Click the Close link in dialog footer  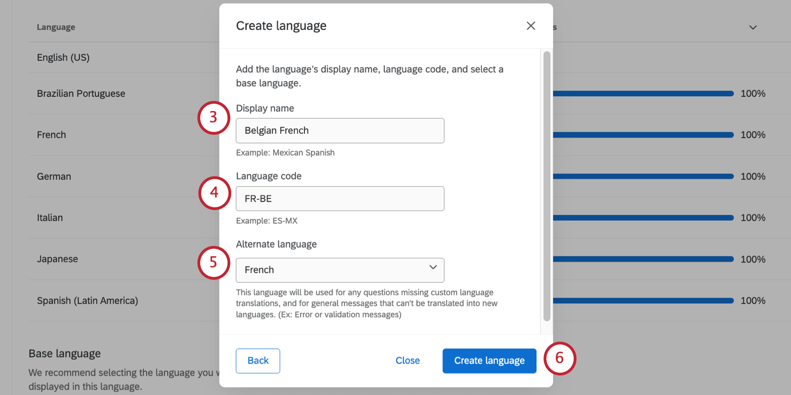click(x=408, y=361)
